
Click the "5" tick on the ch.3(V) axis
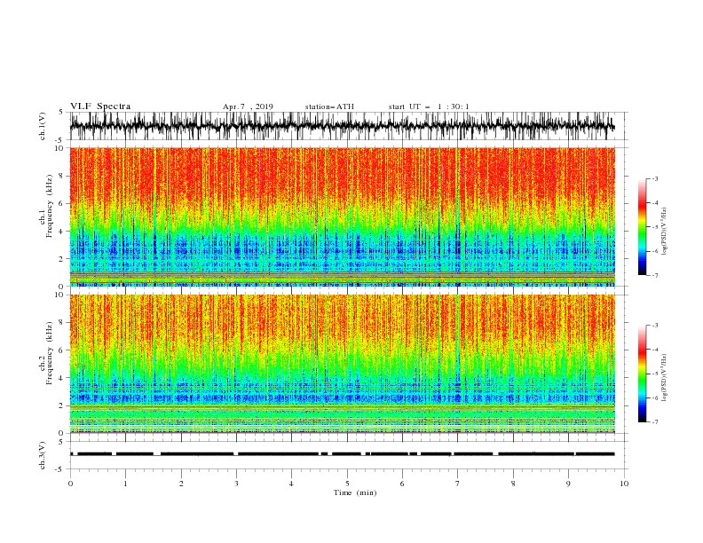pyautogui.click(x=61, y=441)
